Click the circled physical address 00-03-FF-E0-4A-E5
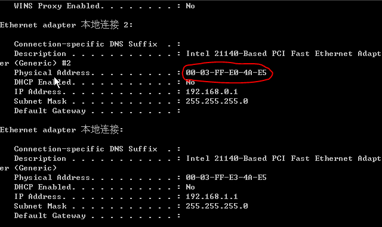 point(226,73)
